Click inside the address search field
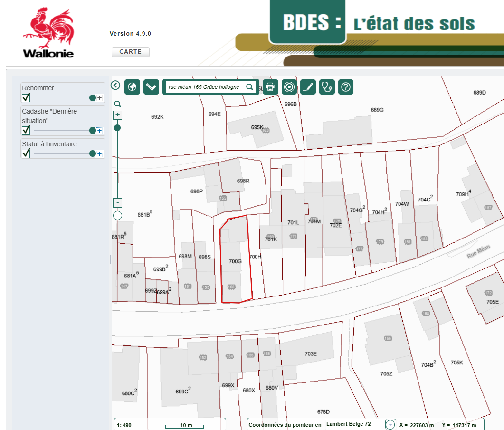The height and width of the screenshot is (430, 504). [204, 87]
